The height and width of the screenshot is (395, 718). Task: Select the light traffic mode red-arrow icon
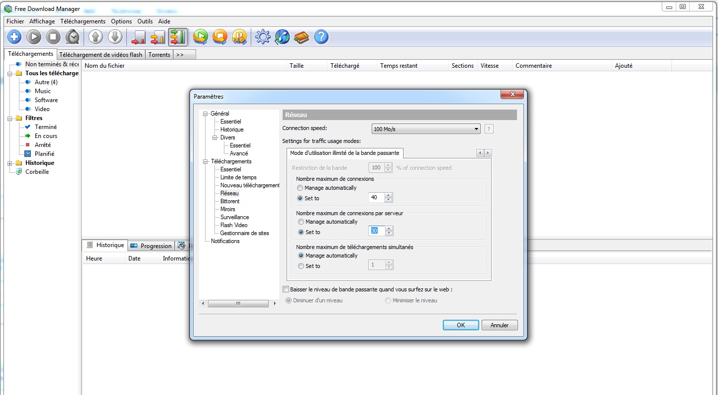(138, 37)
